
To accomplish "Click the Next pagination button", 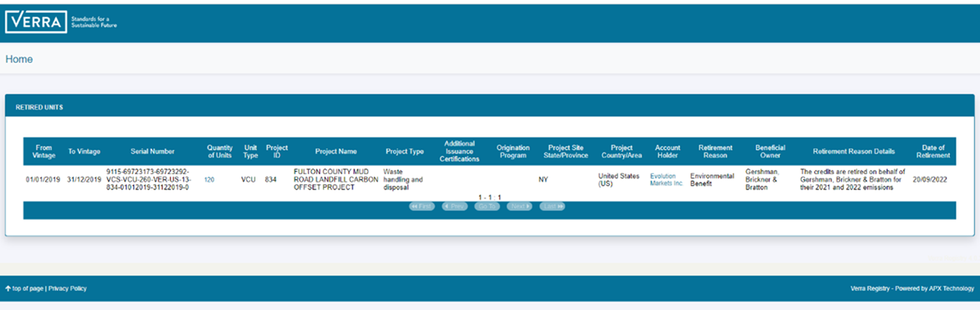I will [519, 206].
